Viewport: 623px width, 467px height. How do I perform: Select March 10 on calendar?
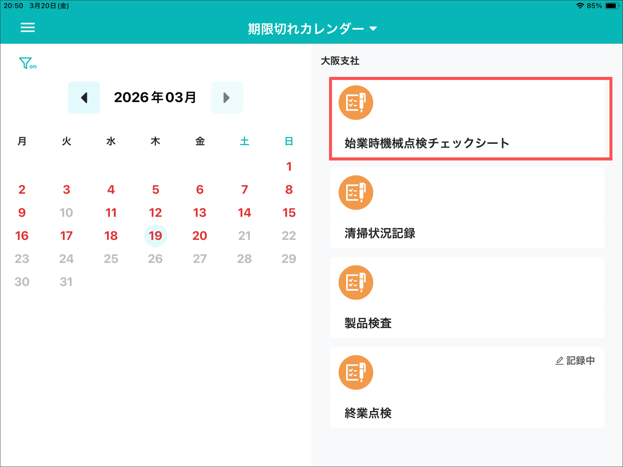[x=66, y=213]
